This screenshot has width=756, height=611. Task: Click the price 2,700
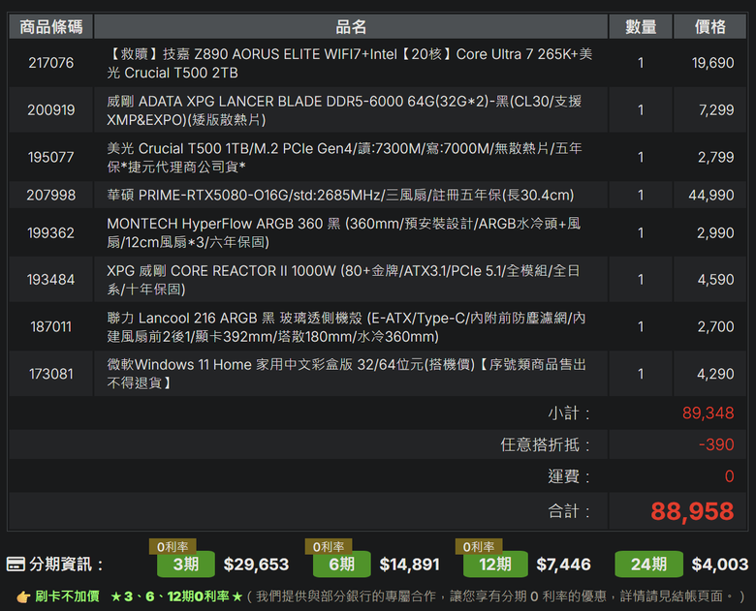(715, 327)
